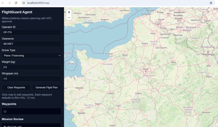Click Nancy on the map
The height and width of the screenshot is (127, 218).
(209, 76)
